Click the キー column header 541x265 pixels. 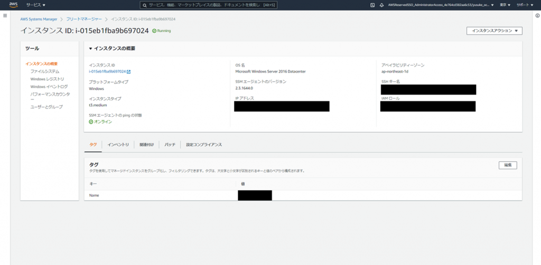(92, 184)
